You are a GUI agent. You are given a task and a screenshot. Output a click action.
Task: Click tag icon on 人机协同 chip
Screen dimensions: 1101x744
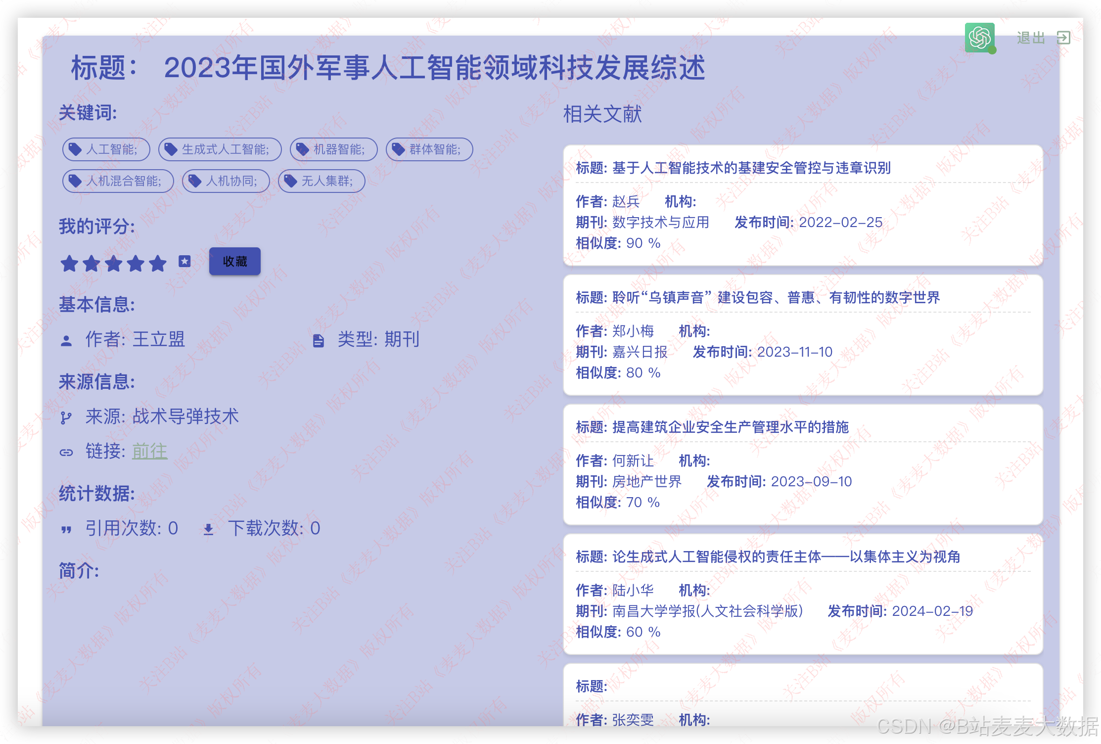click(x=195, y=181)
